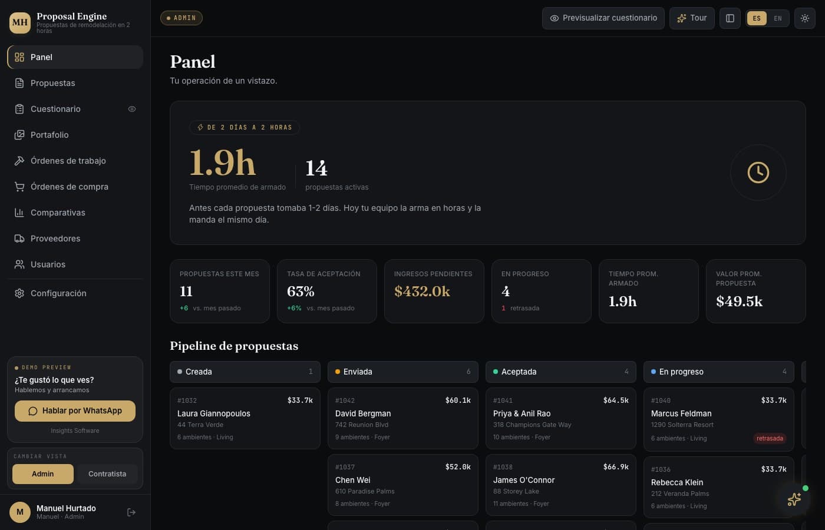Click the En progreso column header
This screenshot has width=825, height=530.
(719, 372)
